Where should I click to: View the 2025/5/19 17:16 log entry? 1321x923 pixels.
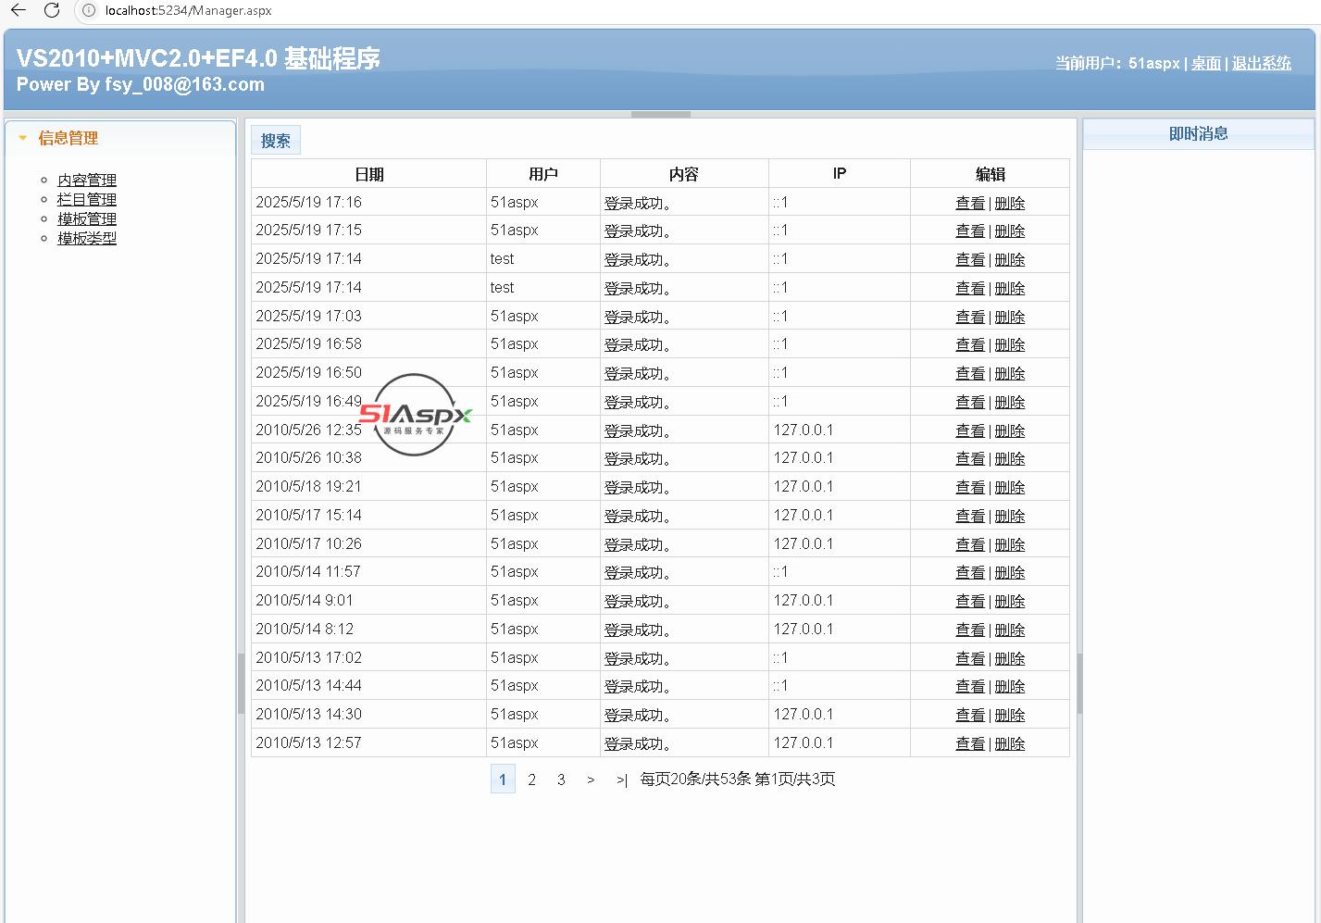(x=969, y=203)
